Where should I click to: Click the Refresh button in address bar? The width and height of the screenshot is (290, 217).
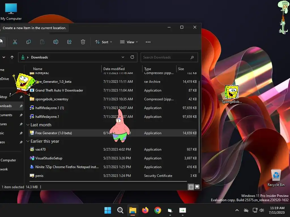pyautogui.click(x=132, y=57)
